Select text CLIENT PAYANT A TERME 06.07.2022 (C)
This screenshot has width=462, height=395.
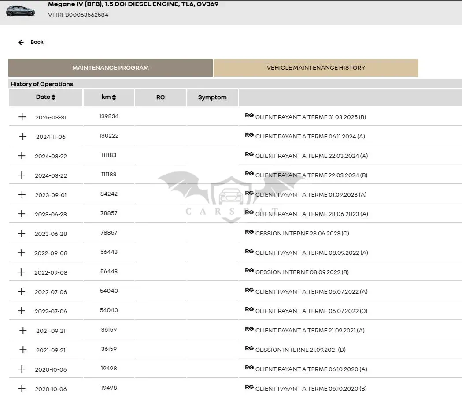point(311,311)
